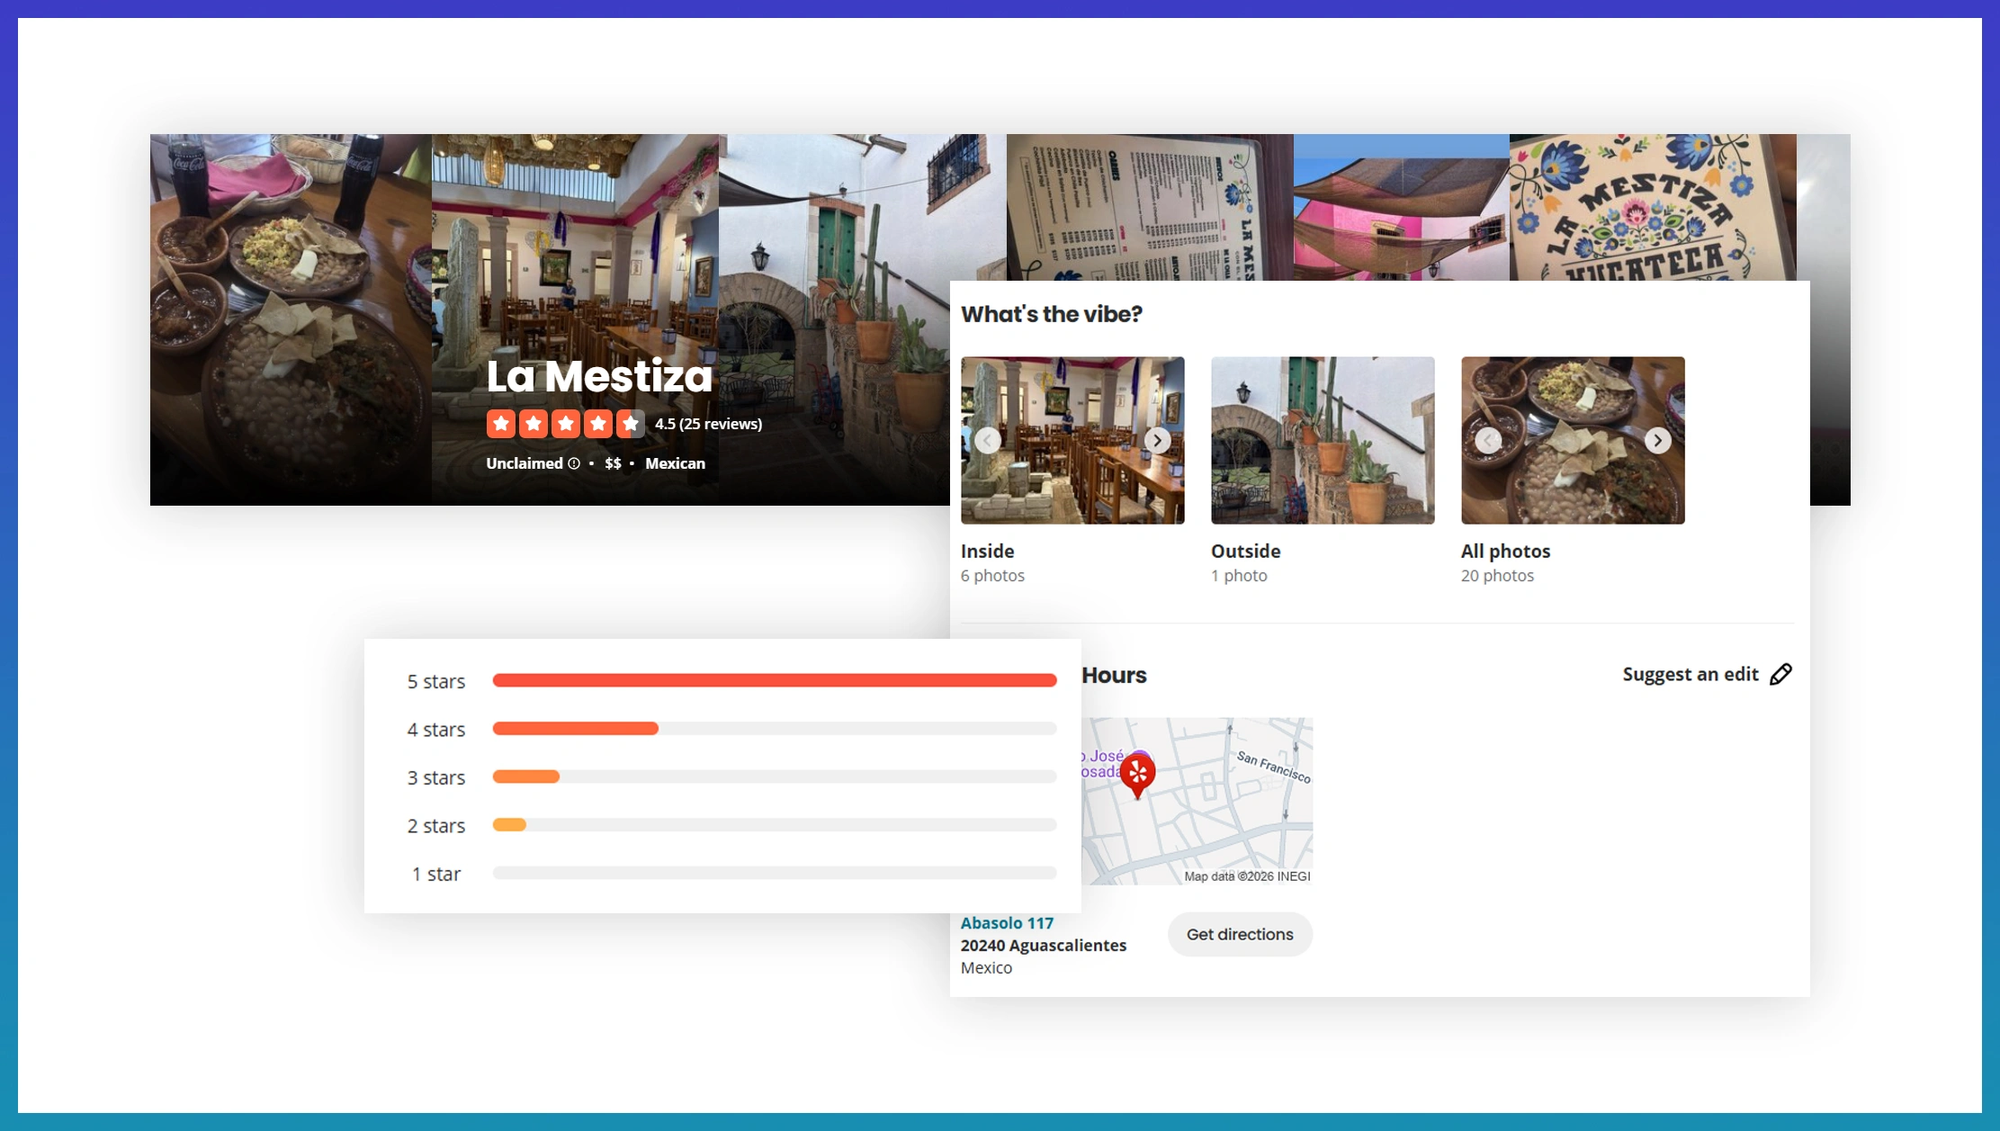This screenshot has height=1131, width=2000.
Task: Click the red Yelp map pin
Action: [1137, 775]
